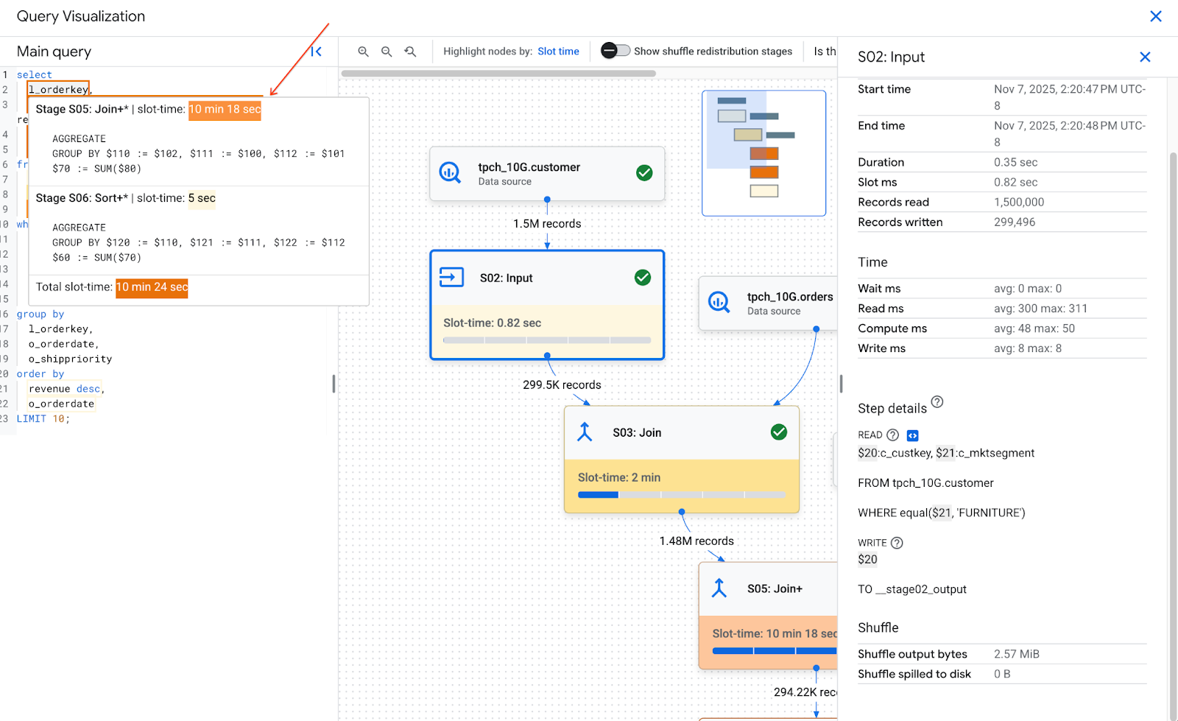The image size is (1178, 721).
Task: Enable Show shuffle redistribution stages
Action: pyautogui.click(x=616, y=51)
